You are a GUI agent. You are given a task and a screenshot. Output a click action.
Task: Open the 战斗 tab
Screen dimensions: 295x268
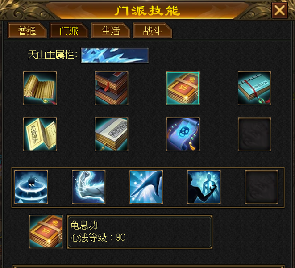click(x=152, y=30)
